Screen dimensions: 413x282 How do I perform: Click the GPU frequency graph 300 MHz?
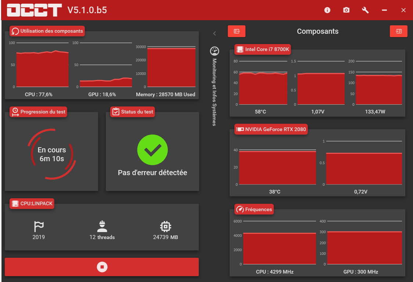364,242
